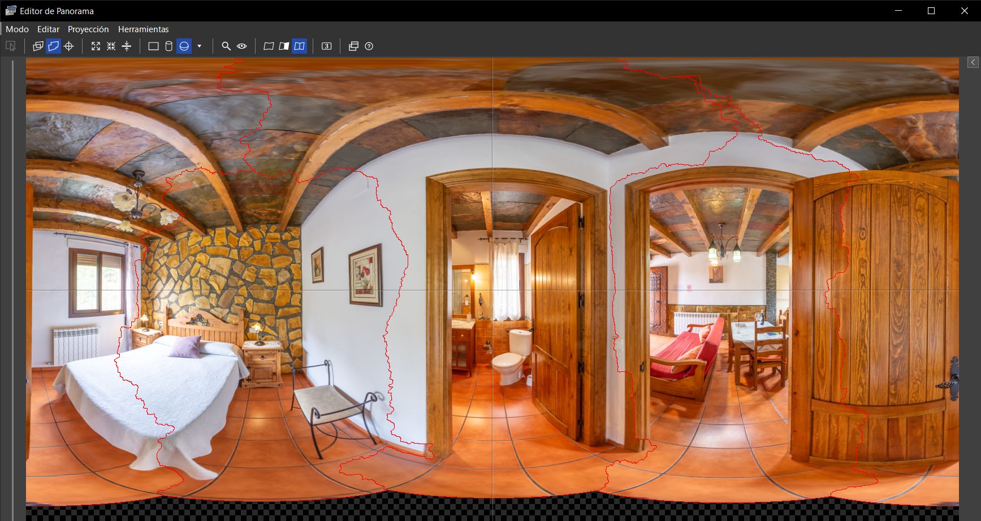Viewport: 981px width, 521px height.
Task: Toggle the eye preview visibility icon
Action: 242,46
